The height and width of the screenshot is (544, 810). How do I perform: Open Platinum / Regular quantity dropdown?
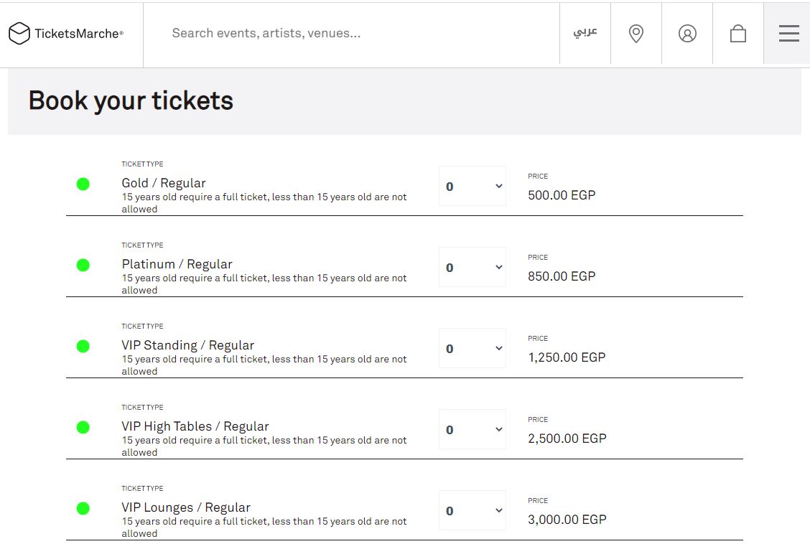[x=472, y=268]
